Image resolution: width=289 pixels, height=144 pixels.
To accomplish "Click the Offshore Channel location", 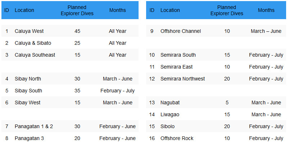I will 181,31.
